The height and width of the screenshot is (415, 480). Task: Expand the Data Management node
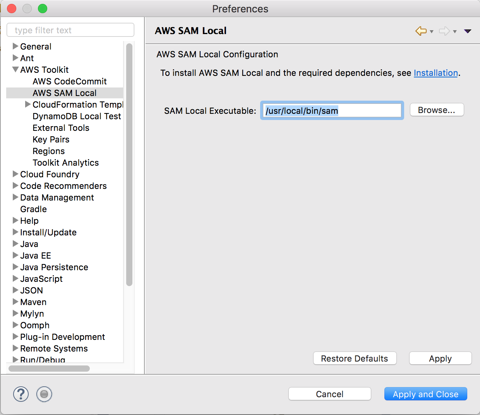tap(15, 197)
